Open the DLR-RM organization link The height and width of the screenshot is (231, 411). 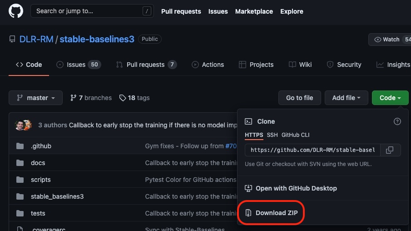(x=36, y=39)
